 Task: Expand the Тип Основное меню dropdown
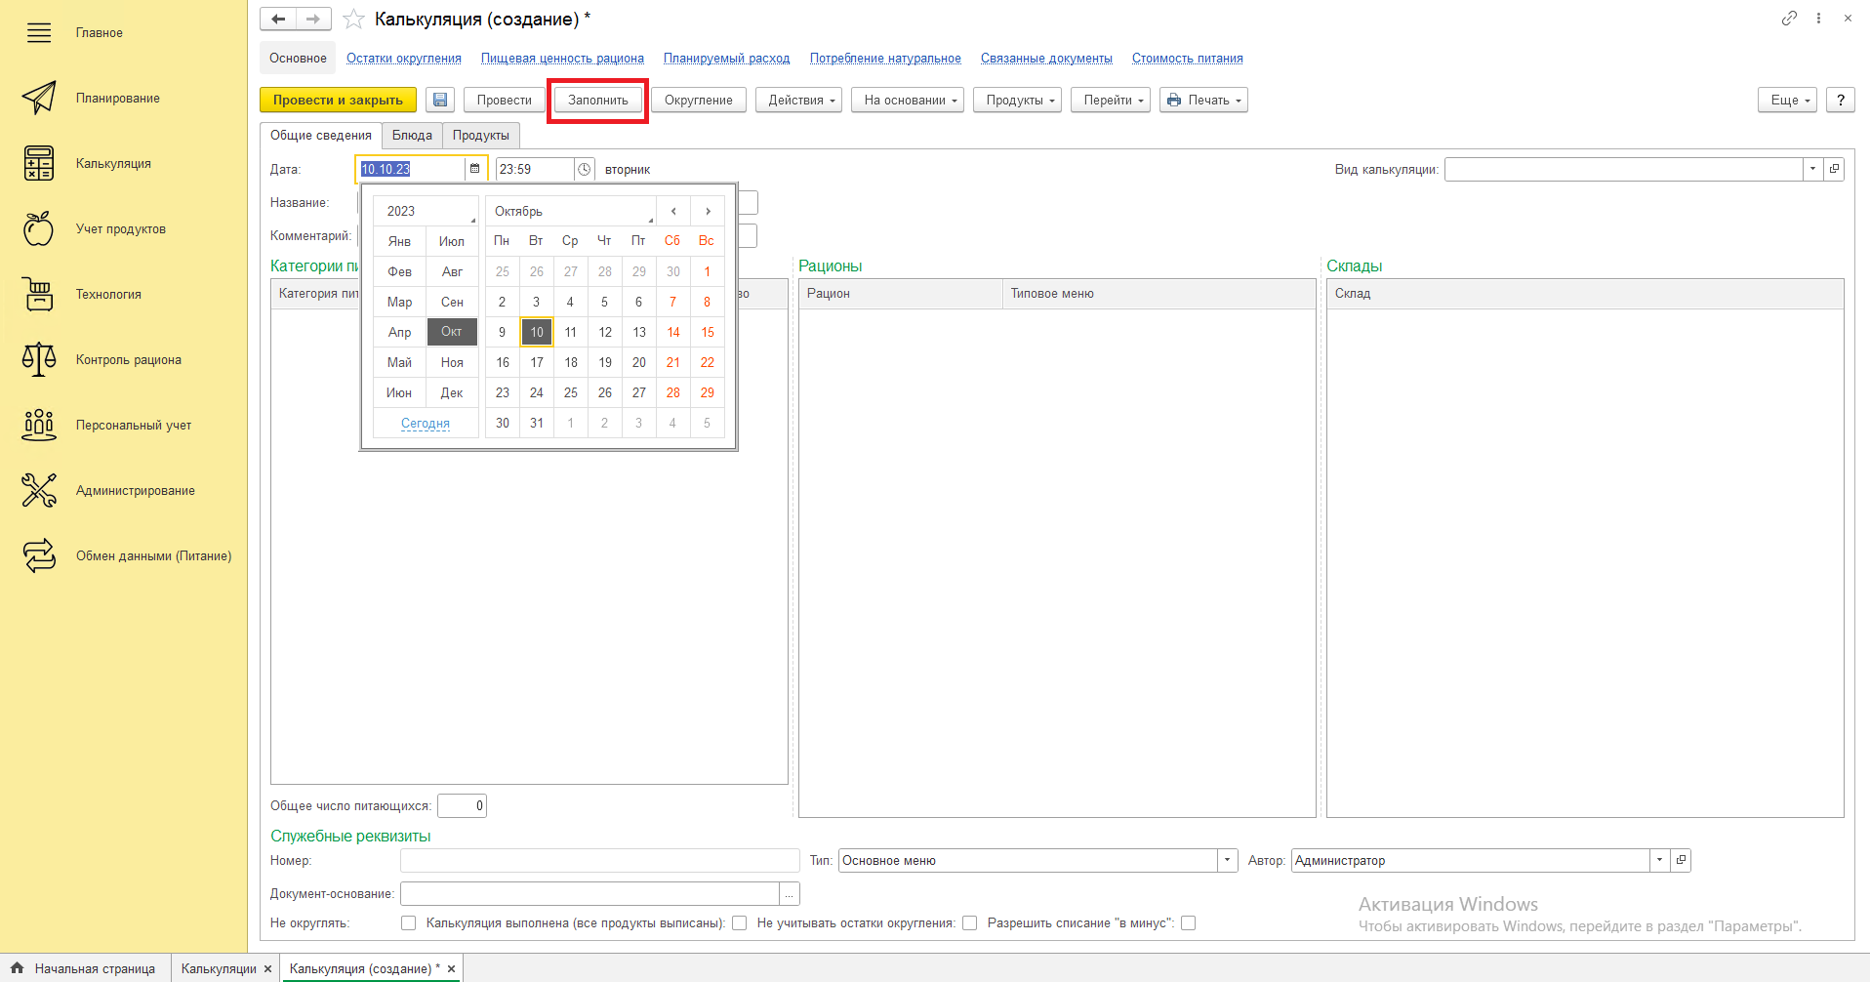coord(1227,860)
